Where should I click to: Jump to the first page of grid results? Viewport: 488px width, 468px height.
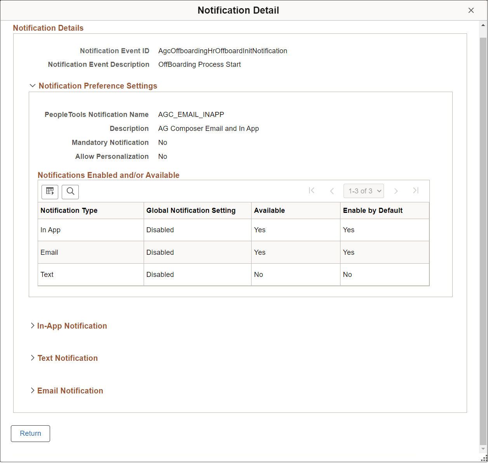312,191
